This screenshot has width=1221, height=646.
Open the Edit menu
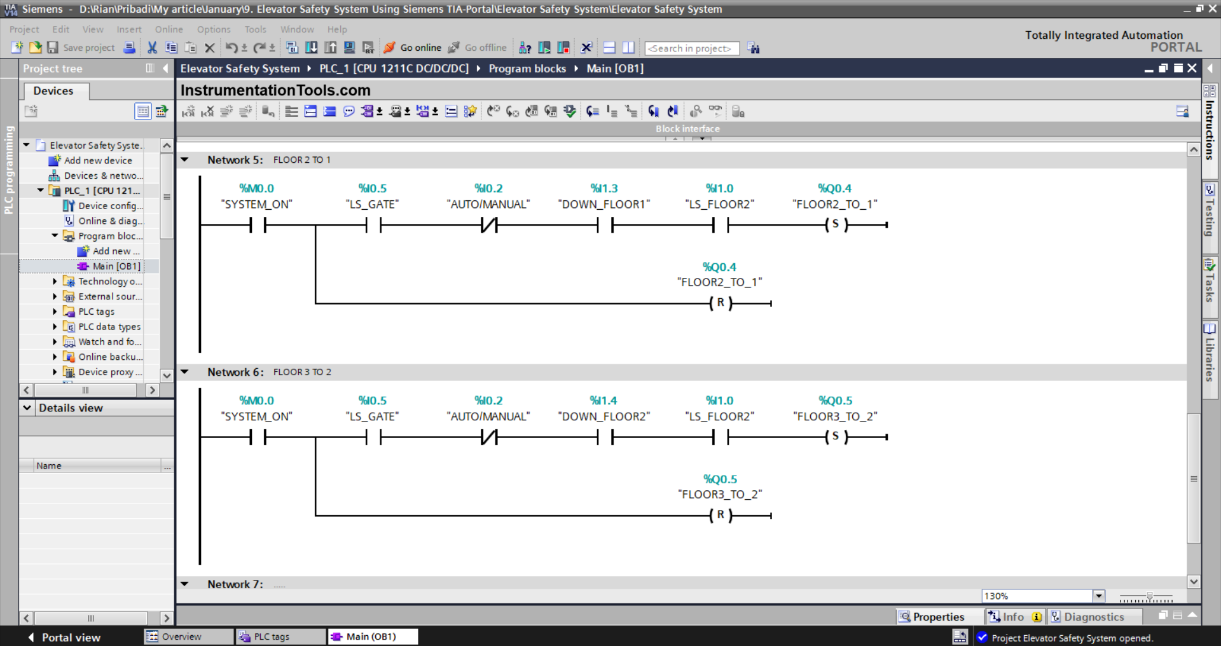tap(61, 29)
